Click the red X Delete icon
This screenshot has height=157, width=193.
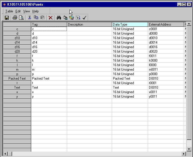pyautogui.click(x=51, y=18)
